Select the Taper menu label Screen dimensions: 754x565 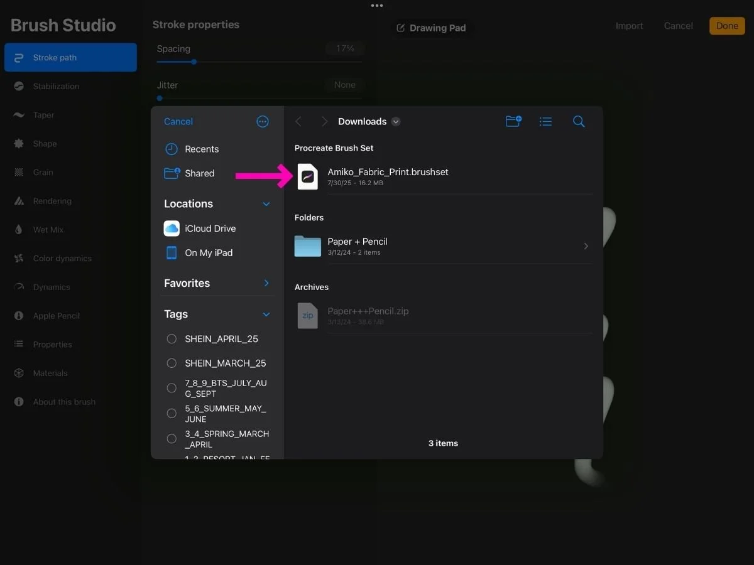(x=43, y=115)
